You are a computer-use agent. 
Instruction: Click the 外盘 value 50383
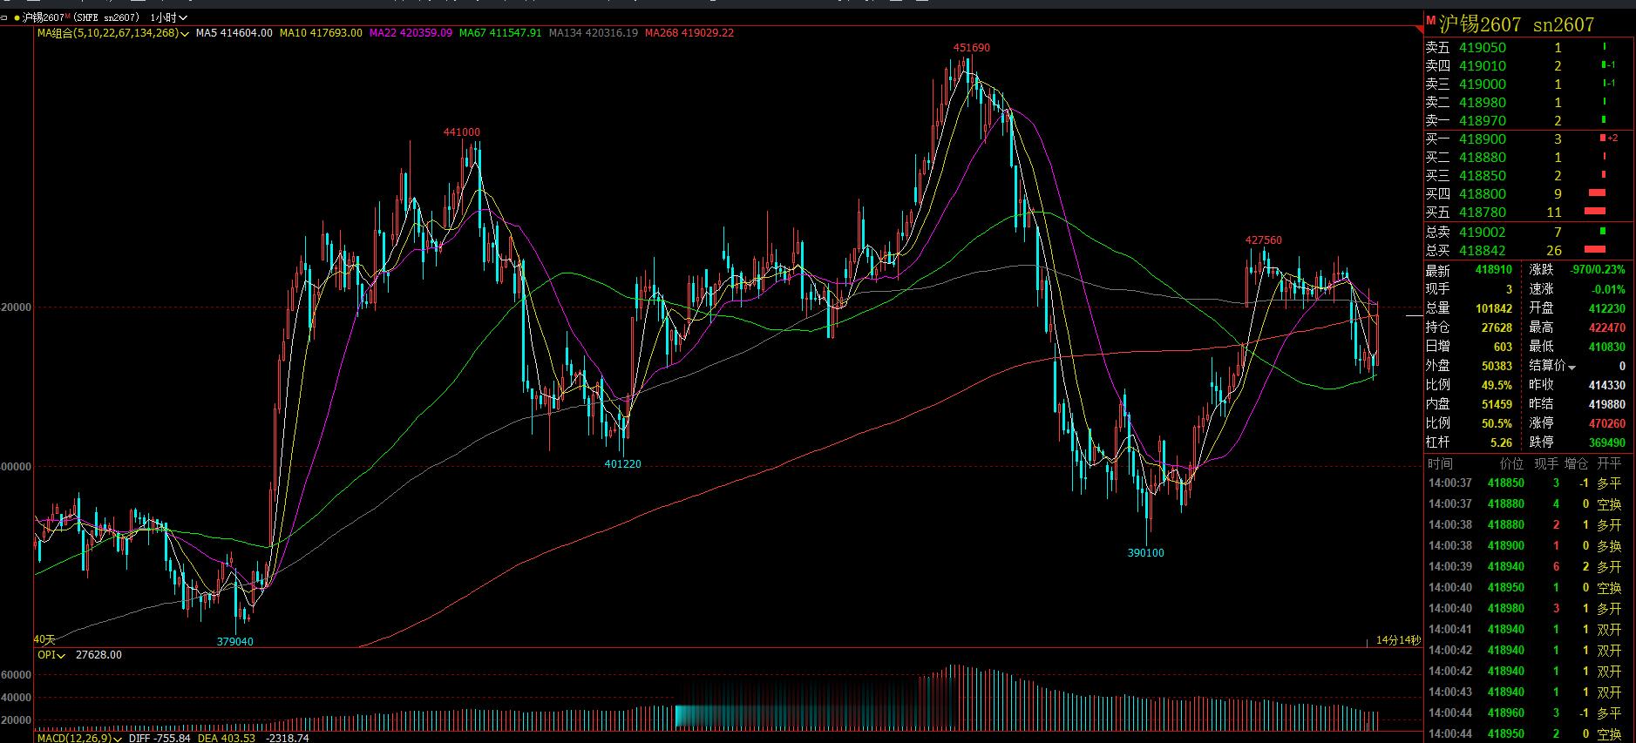pyautogui.click(x=1497, y=366)
